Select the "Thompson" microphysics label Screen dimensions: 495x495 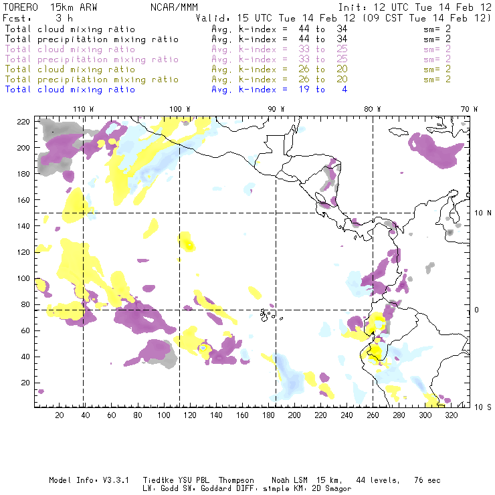pyautogui.click(x=236, y=480)
